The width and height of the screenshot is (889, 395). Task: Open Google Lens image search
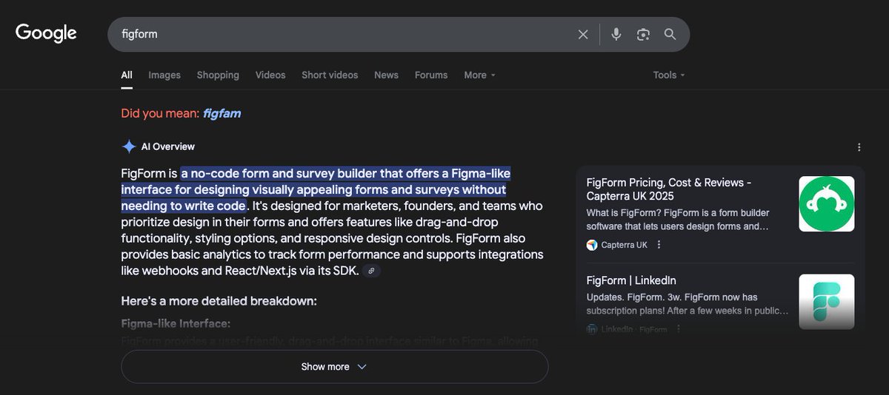pyautogui.click(x=643, y=34)
